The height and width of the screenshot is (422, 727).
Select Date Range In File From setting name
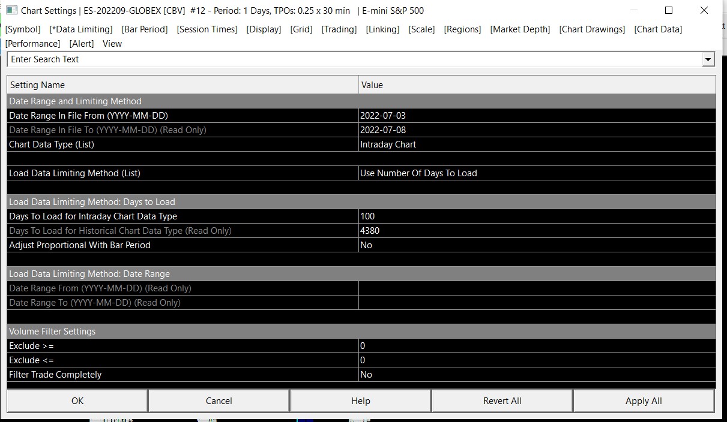pos(88,116)
